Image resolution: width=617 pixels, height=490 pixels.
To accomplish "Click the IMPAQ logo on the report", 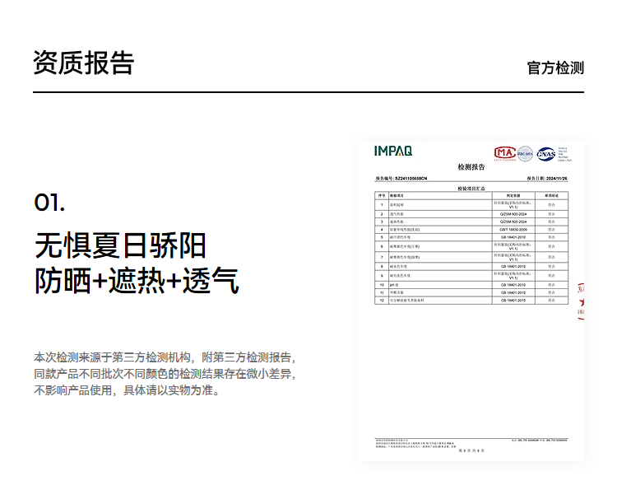I will point(393,151).
